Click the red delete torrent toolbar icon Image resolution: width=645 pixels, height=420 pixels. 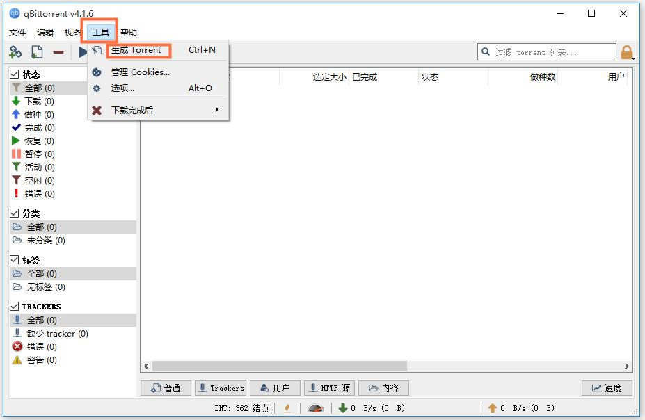coord(58,52)
